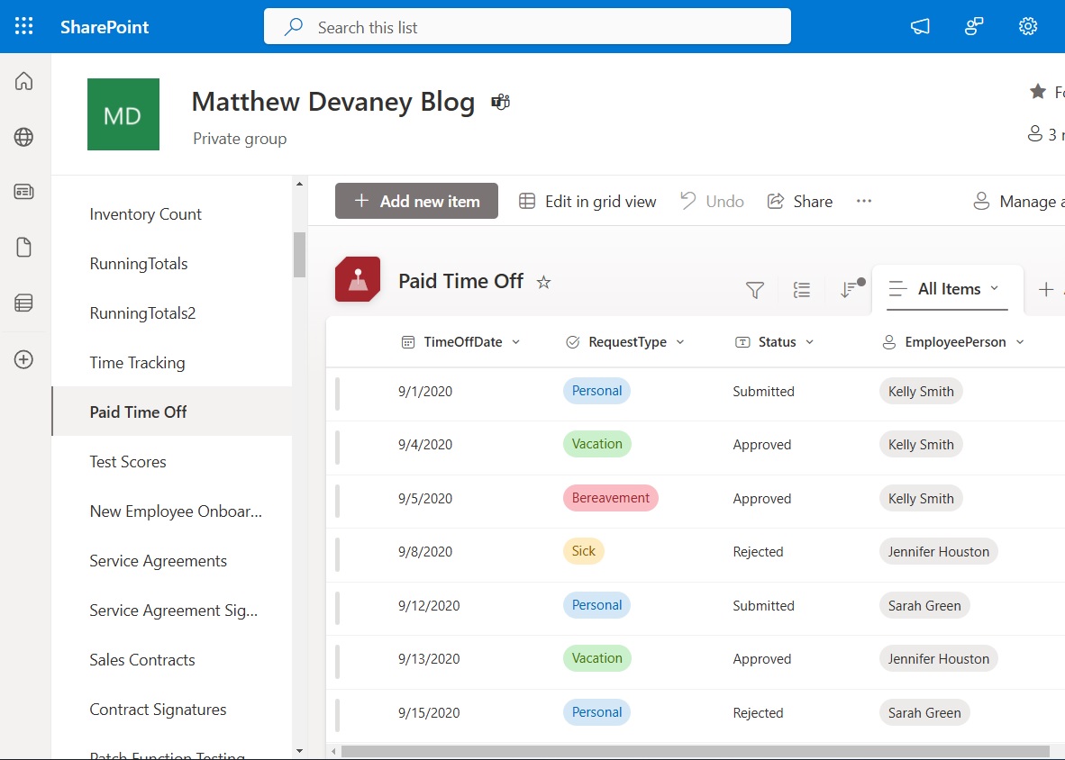The width and height of the screenshot is (1065, 760).
Task: Click the Add new item button
Action: tap(416, 202)
